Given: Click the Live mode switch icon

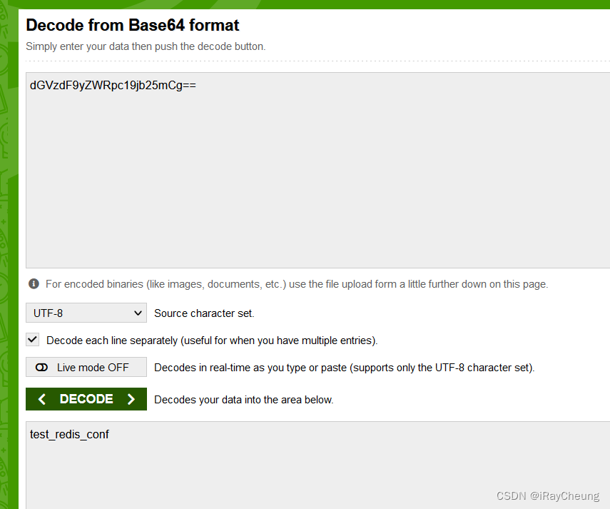Looking at the screenshot, I should click(x=41, y=368).
